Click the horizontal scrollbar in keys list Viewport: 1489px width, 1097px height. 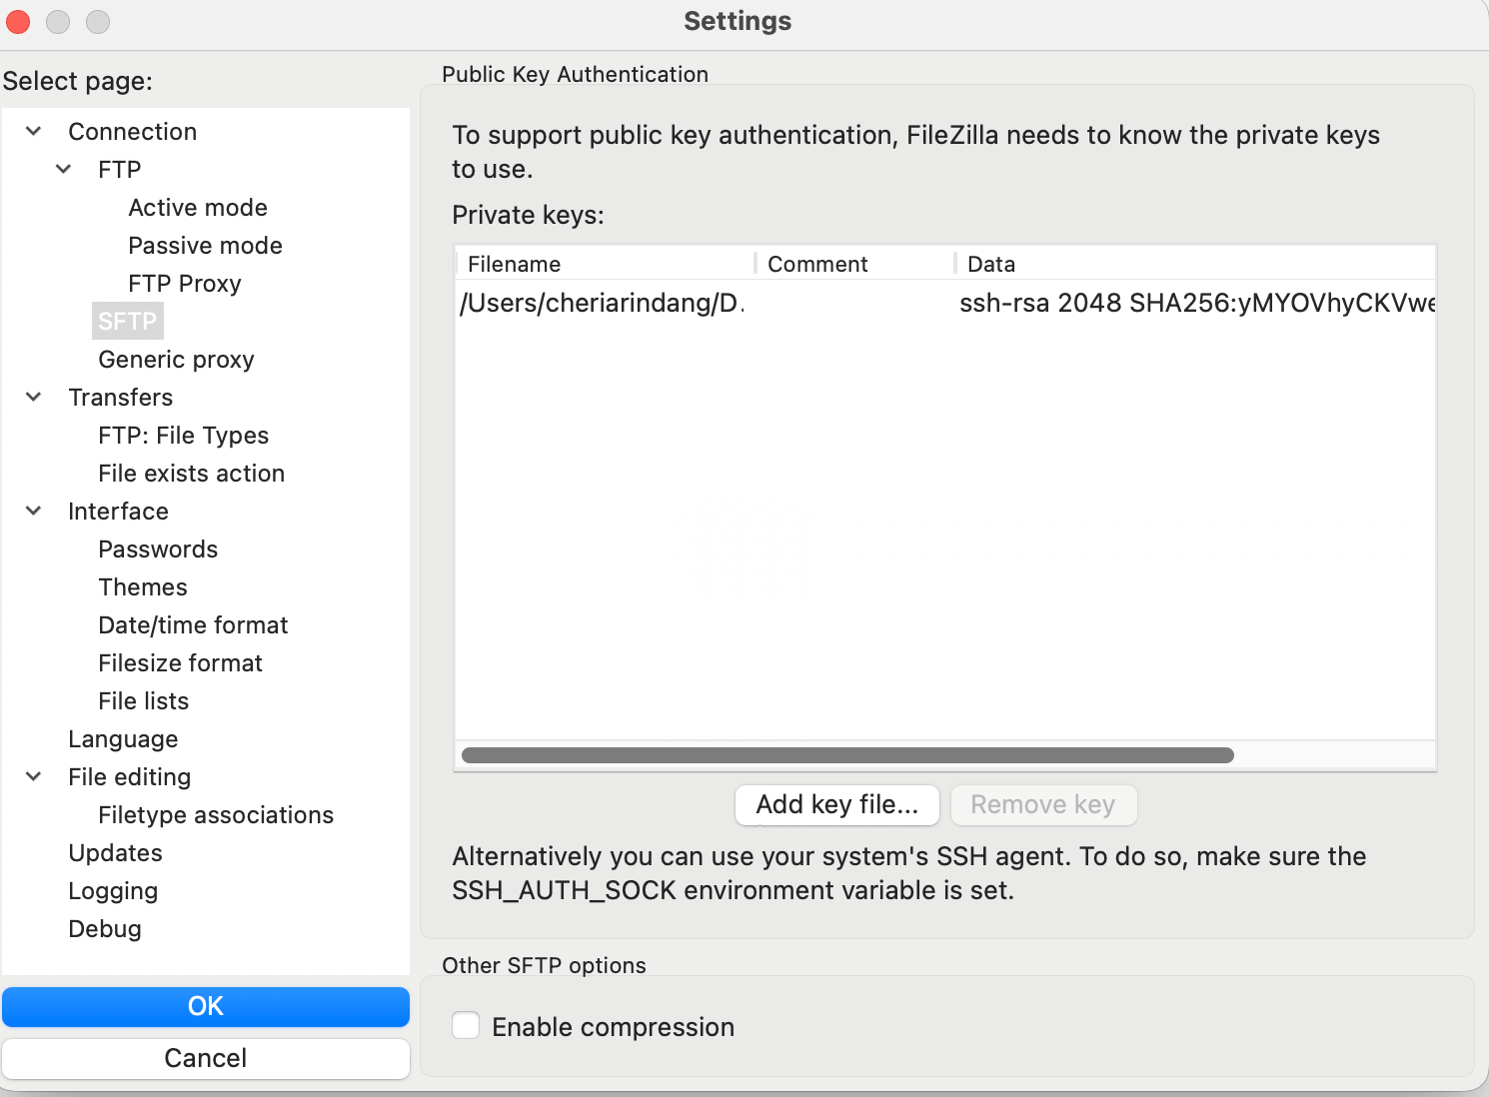click(x=847, y=755)
